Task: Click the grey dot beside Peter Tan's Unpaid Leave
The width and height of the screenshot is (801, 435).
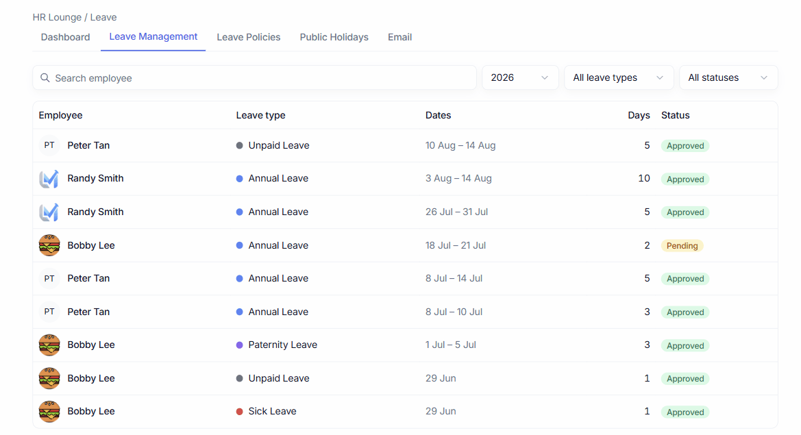Action: coord(239,145)
